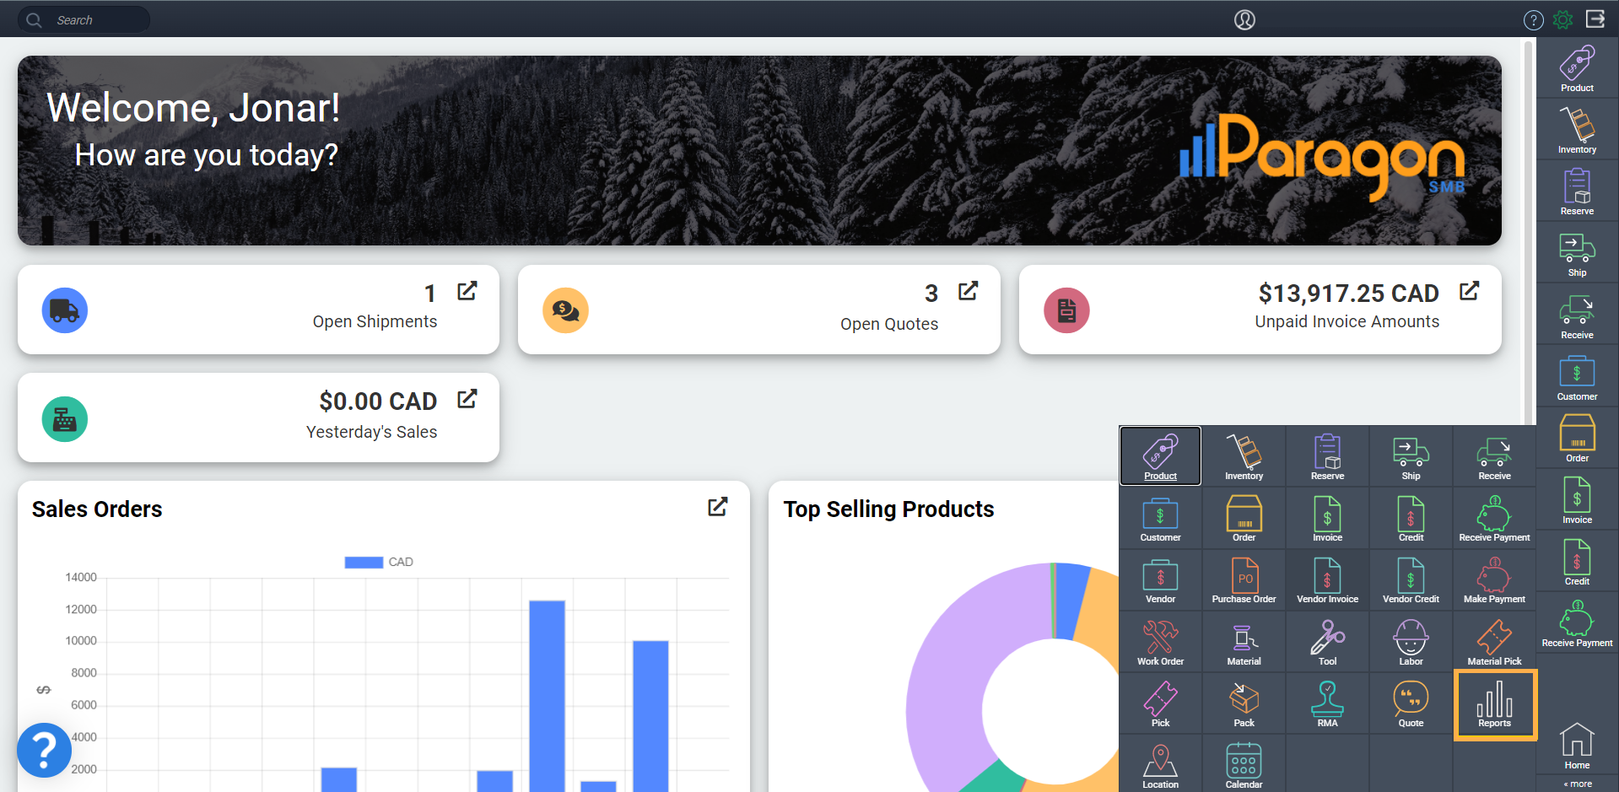Viewport: 1619px width, 792px height.
Task: Click the orange chat icon on Open Quotes
Action: (x=565, y=310)
